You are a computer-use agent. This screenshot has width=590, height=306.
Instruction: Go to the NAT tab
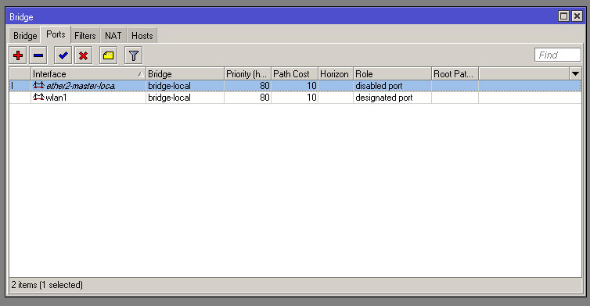tap(113, 36)
